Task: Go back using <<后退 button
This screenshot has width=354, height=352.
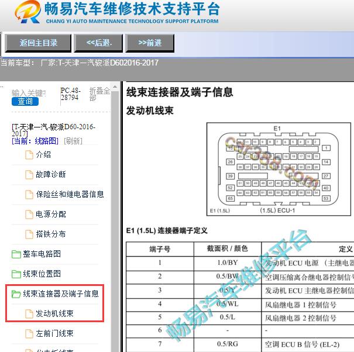Action: [x=99, y=43]
